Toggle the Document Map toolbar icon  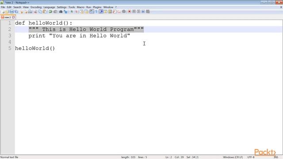(110, 12)
